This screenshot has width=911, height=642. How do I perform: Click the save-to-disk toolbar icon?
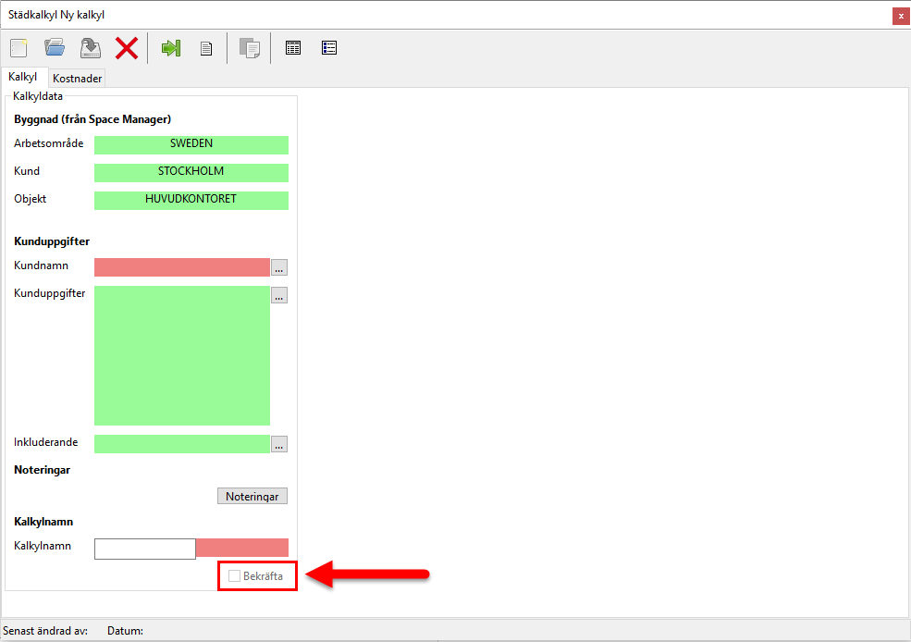pos(90,48)
